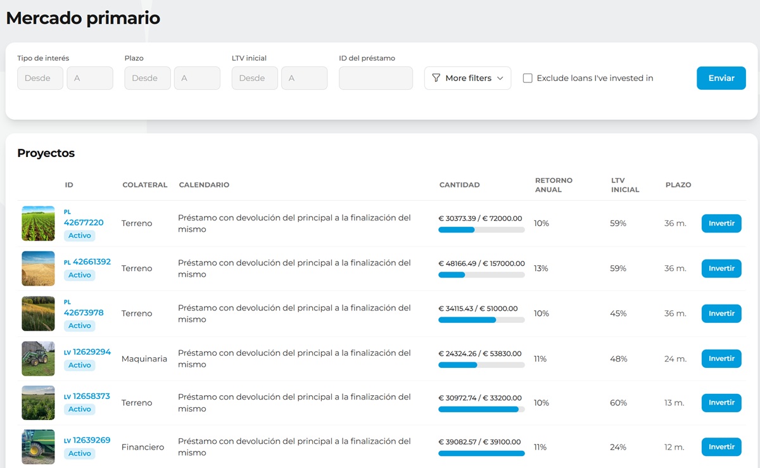
Task: Open the tractor thumbnail for loan 12629294
Action: tap(39, 358)
